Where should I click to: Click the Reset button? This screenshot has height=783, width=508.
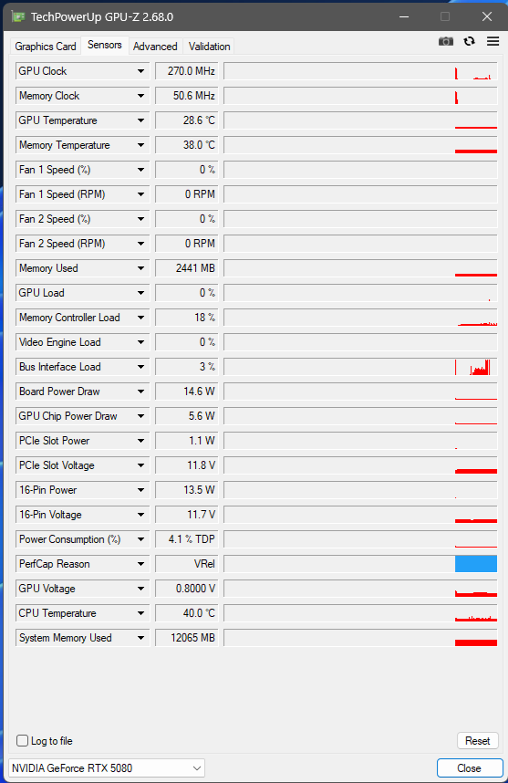[478, 740]
